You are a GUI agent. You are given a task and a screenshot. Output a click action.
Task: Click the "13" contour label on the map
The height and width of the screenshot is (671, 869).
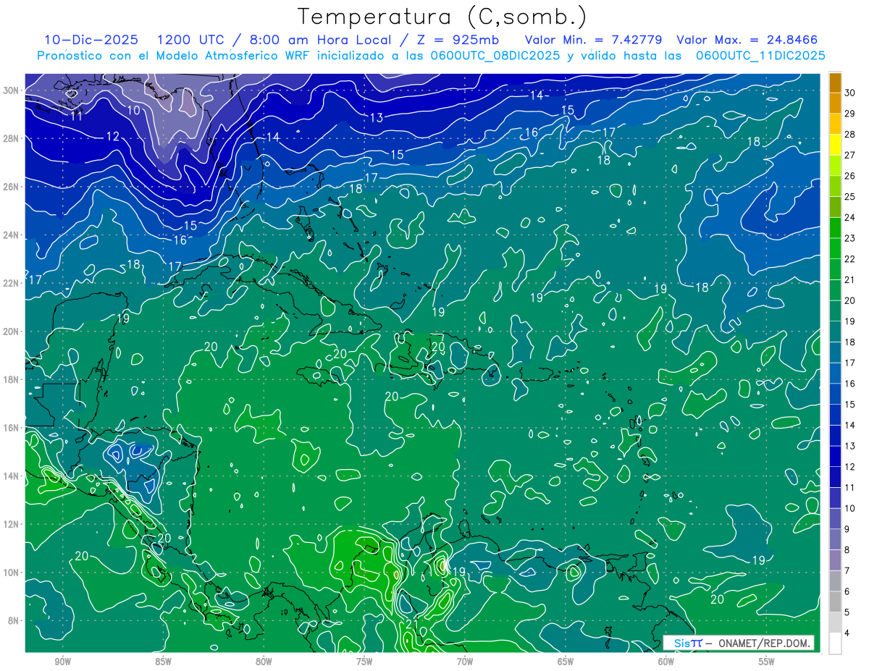coord(377,118)
